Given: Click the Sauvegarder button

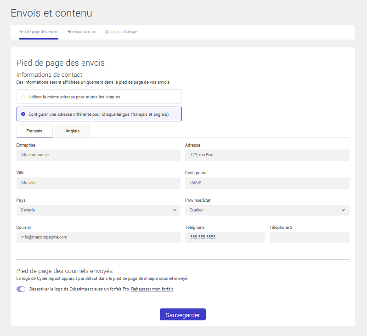Looking at the screenshot, I should pyautogui.click(x=182, y=314).
